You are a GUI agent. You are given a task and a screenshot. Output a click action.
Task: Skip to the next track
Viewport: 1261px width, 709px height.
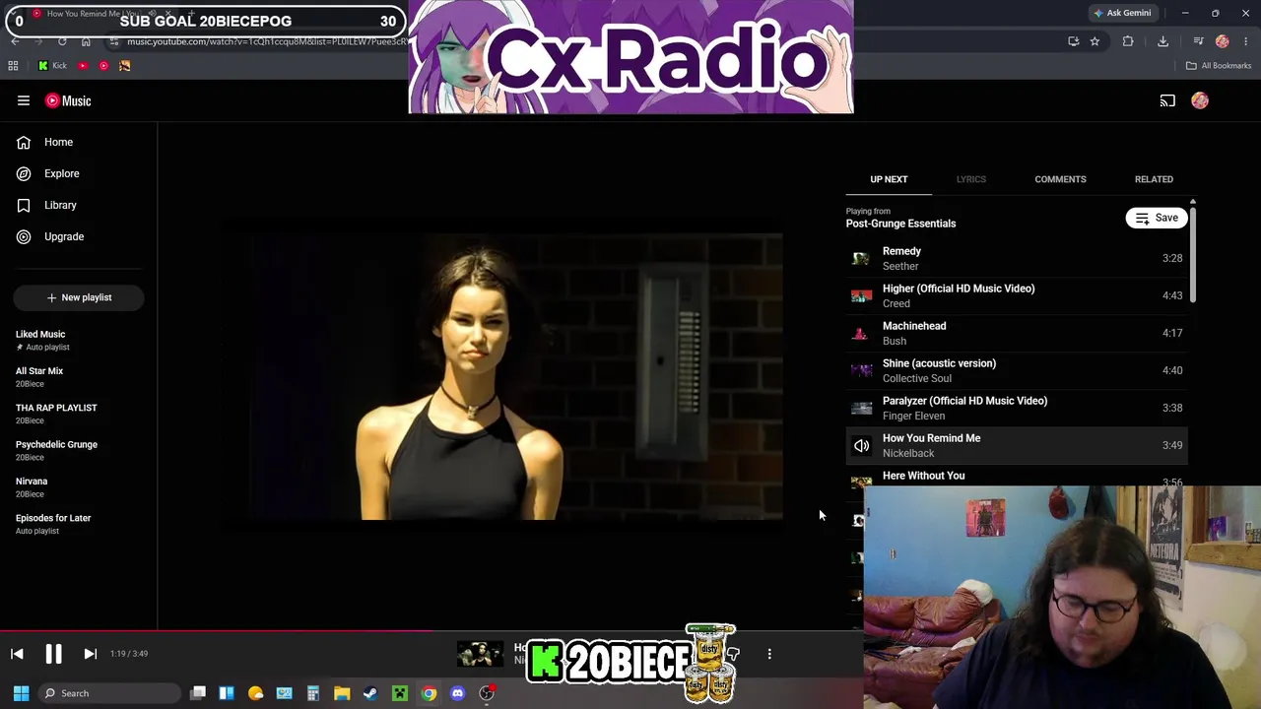(x=90, y=654)
